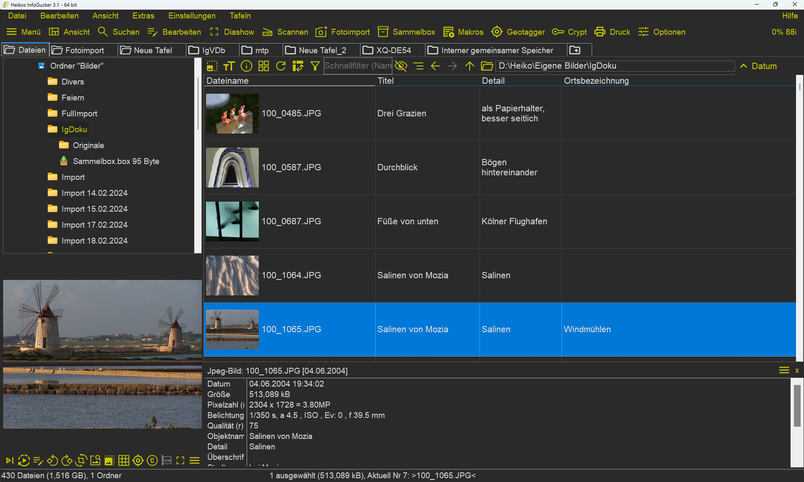This screenshot has height=482, width=804.
Task: Open the Extras menu
Action: [x=143, y=15]
